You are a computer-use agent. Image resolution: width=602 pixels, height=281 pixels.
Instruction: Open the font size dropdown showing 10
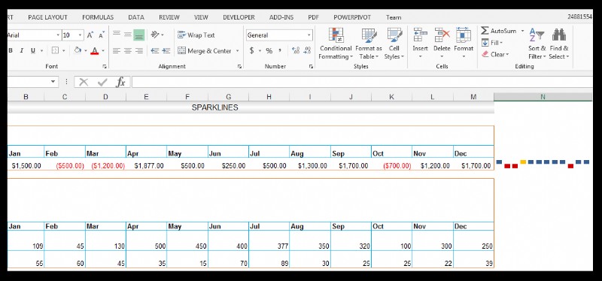pos(81,35)
